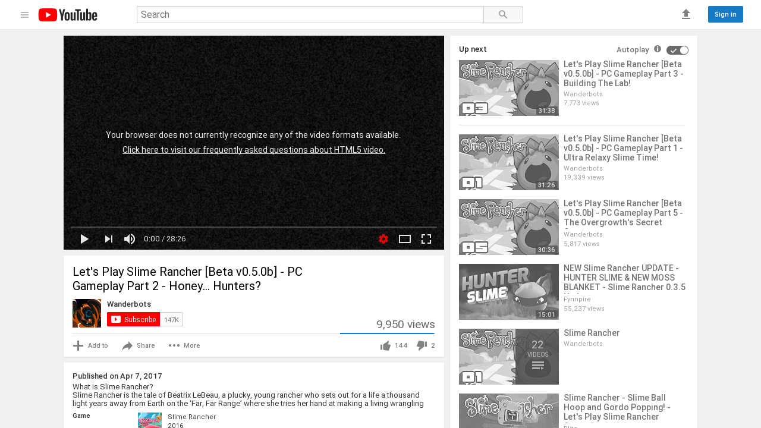Open Part 3 Building The Lab title
This screenshot has width=761, height=428.
(x=624, y=74)
